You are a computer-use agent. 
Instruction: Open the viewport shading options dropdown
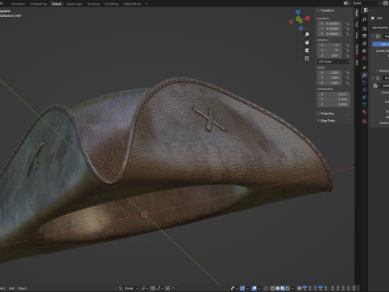(x=293, y=288)
